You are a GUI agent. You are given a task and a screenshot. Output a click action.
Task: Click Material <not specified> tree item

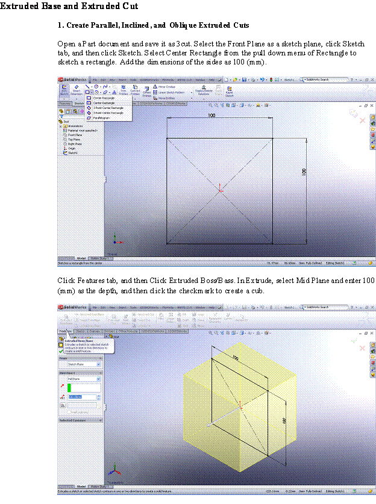[x=80, y=131]
